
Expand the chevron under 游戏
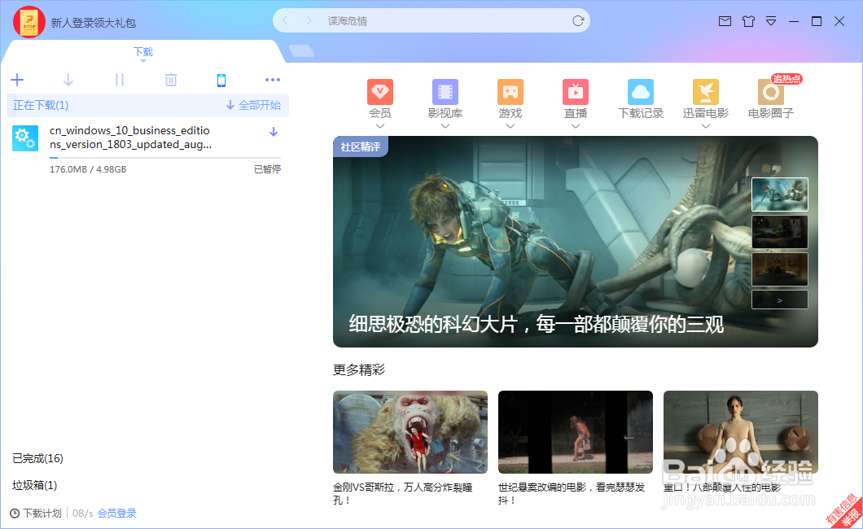(510, 126)
